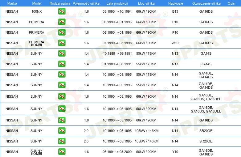
Task: Click the B13 body code cell
Action: point(175,11)
